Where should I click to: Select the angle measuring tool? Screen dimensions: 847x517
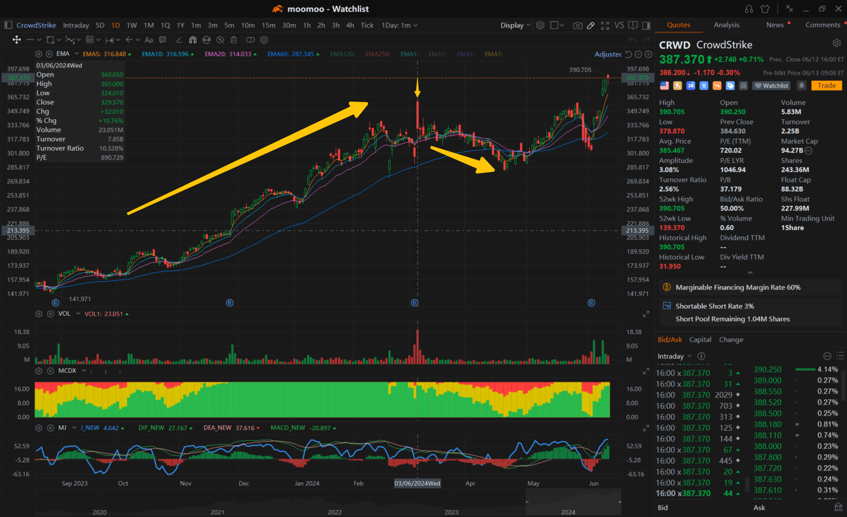[x=179, y=40]
